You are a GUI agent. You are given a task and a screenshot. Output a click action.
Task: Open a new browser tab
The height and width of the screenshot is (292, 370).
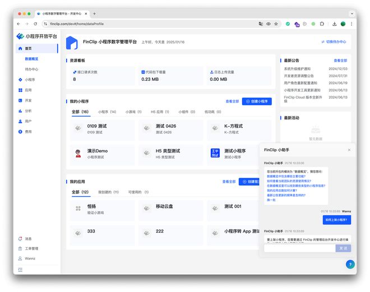pyautogui.click(x=94, y=13)
